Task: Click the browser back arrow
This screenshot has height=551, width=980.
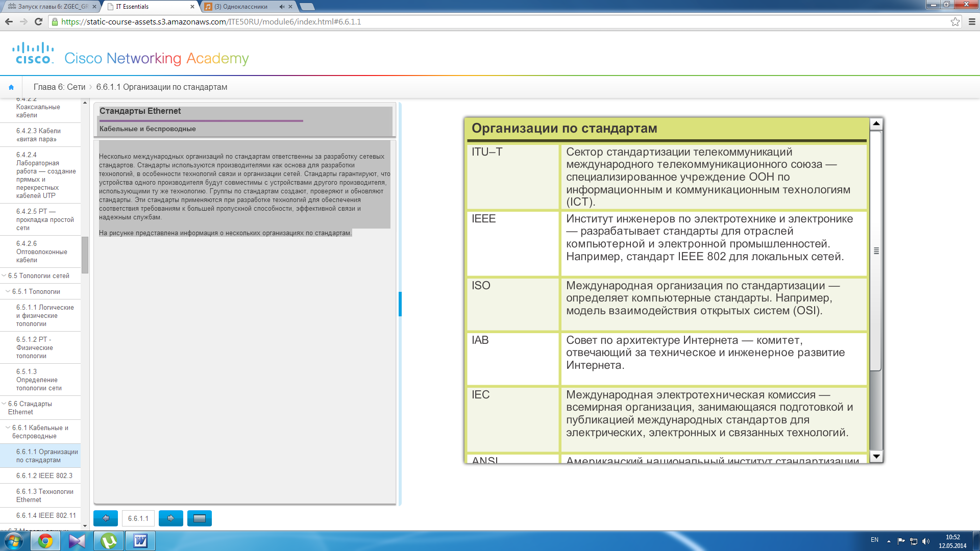Action: coord(9,21)
